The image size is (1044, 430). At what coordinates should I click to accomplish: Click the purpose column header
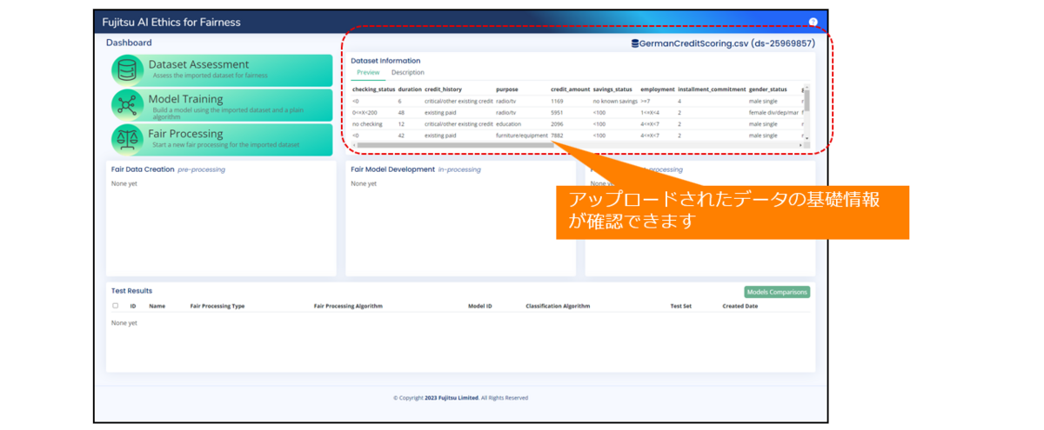pos(506,89)
